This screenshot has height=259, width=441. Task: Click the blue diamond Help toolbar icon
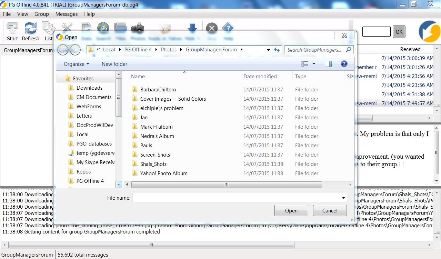228,28
